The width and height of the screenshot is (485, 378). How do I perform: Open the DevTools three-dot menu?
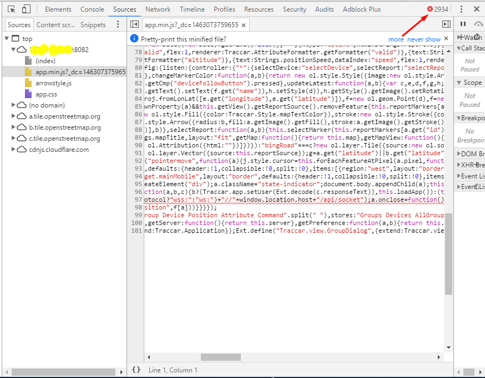pyautogui.click(x=461, y=9)
